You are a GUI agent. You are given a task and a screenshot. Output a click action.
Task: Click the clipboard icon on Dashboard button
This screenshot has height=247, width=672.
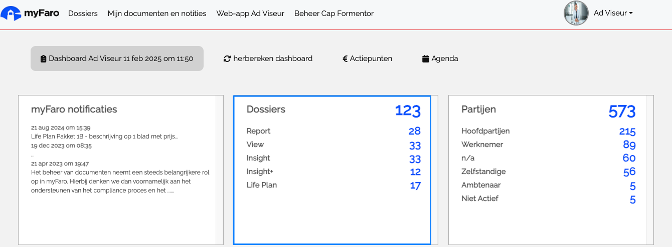tap(44, 58)
